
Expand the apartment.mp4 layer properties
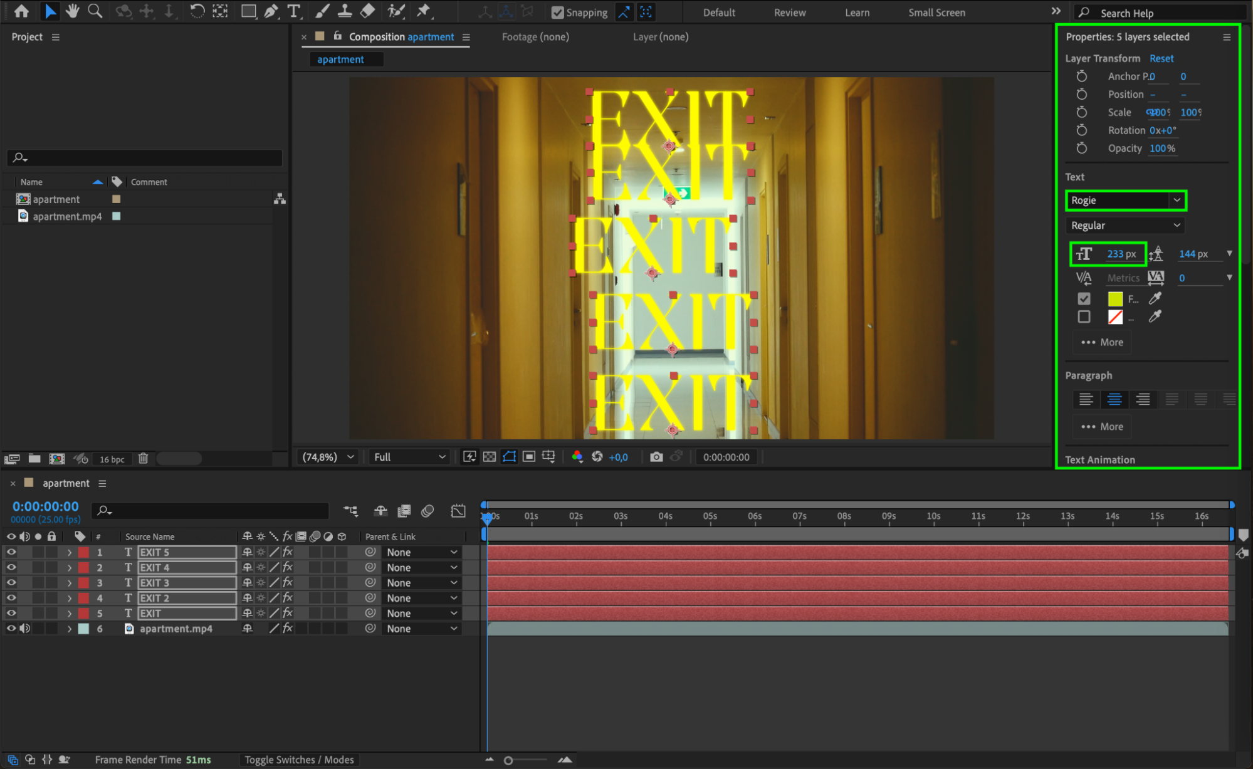click(x=70, y=629)
